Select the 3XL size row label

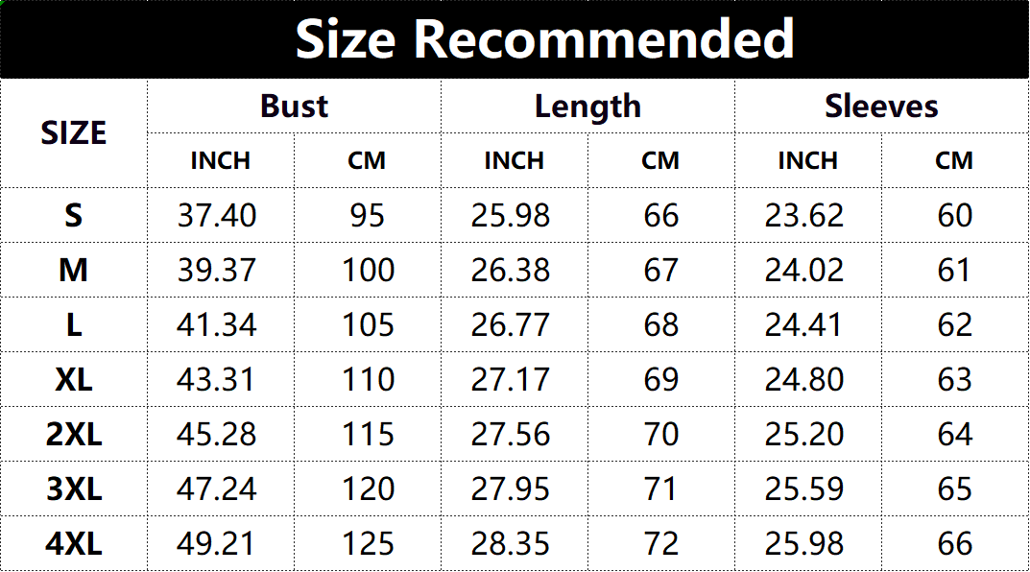pos(74,489)
